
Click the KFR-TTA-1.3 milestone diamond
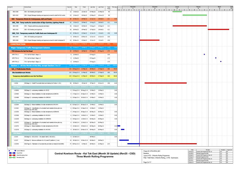click(x=221, y=62)
